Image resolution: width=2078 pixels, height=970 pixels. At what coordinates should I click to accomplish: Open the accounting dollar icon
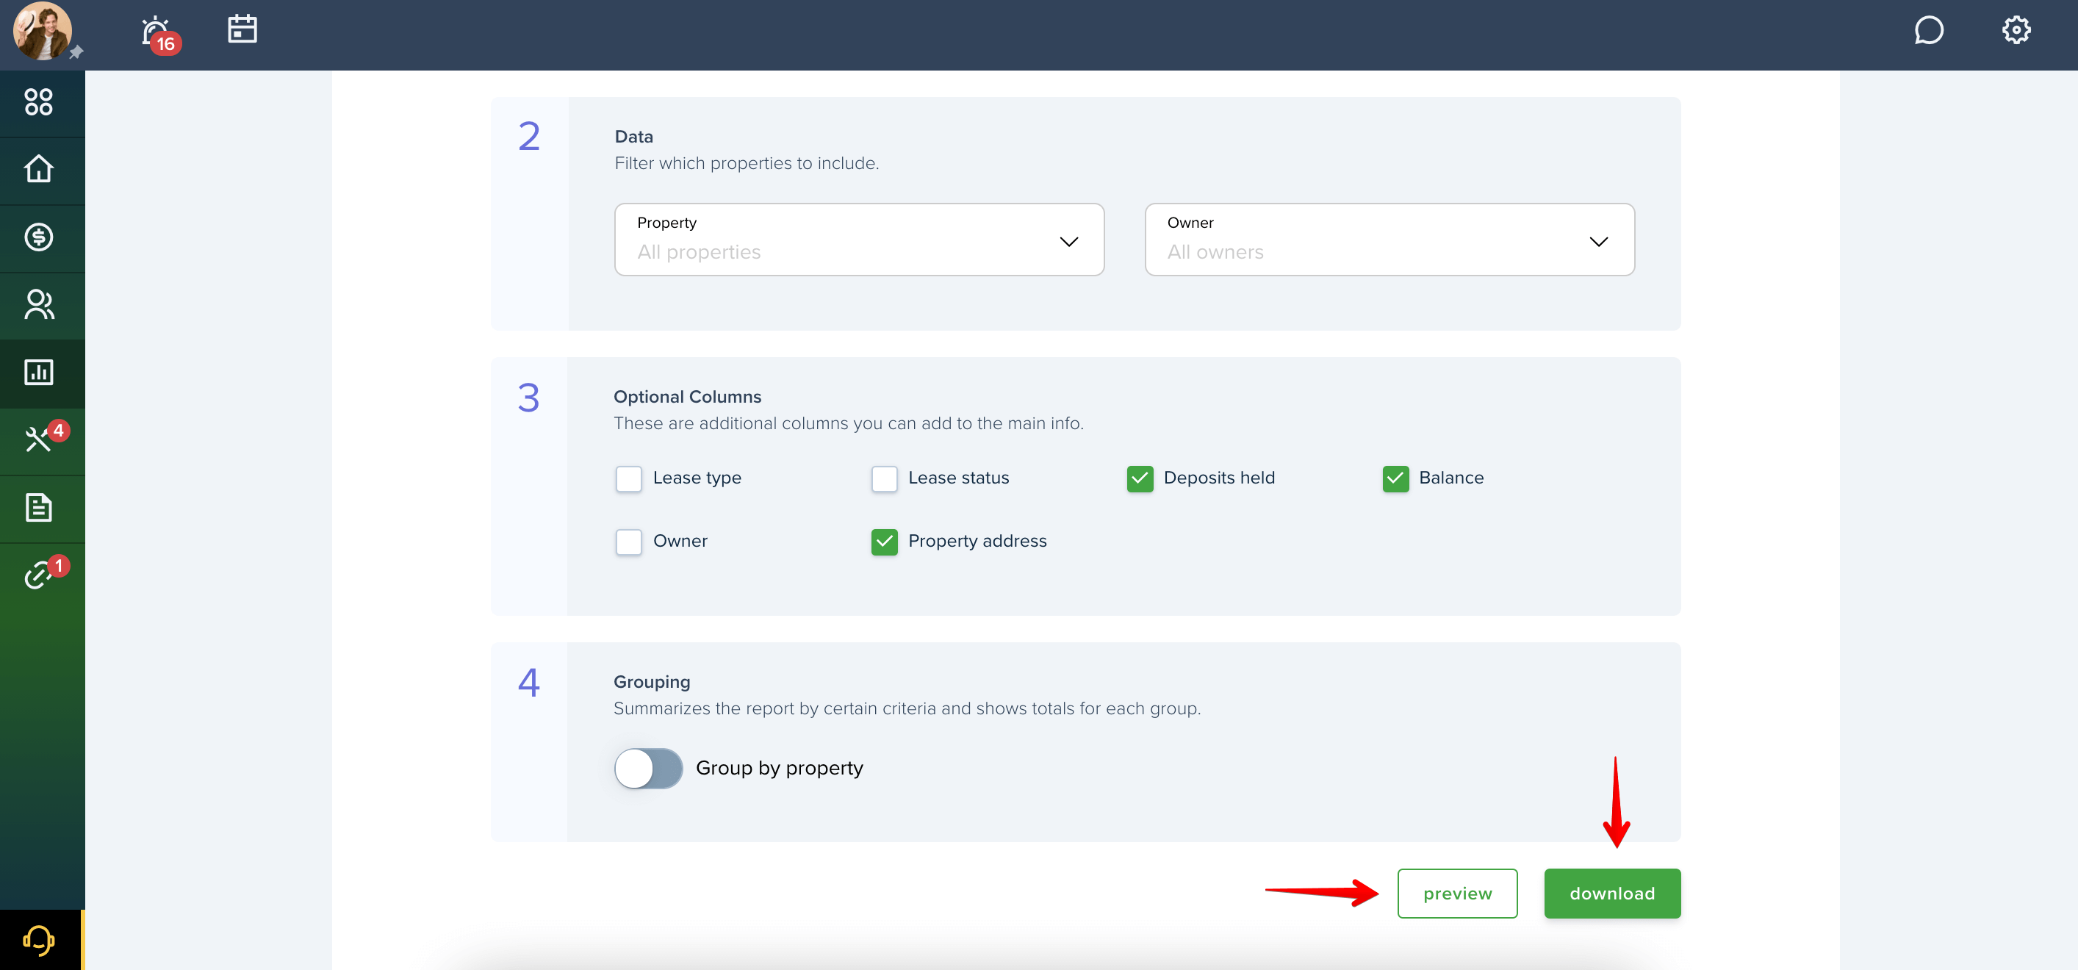tap(39, 237)
